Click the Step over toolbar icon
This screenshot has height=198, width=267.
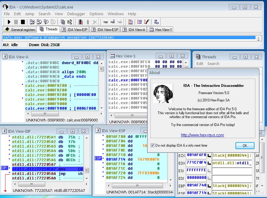[39, 22]
